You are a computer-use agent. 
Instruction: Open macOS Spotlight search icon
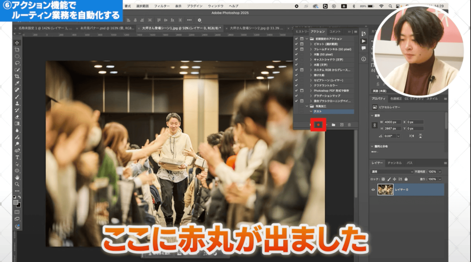click(390, 6)
